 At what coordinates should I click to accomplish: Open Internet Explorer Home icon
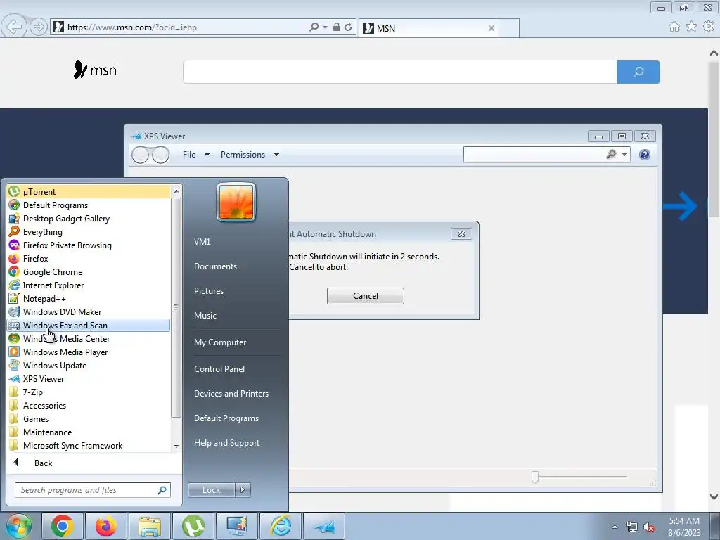click(x=674, y=27)
